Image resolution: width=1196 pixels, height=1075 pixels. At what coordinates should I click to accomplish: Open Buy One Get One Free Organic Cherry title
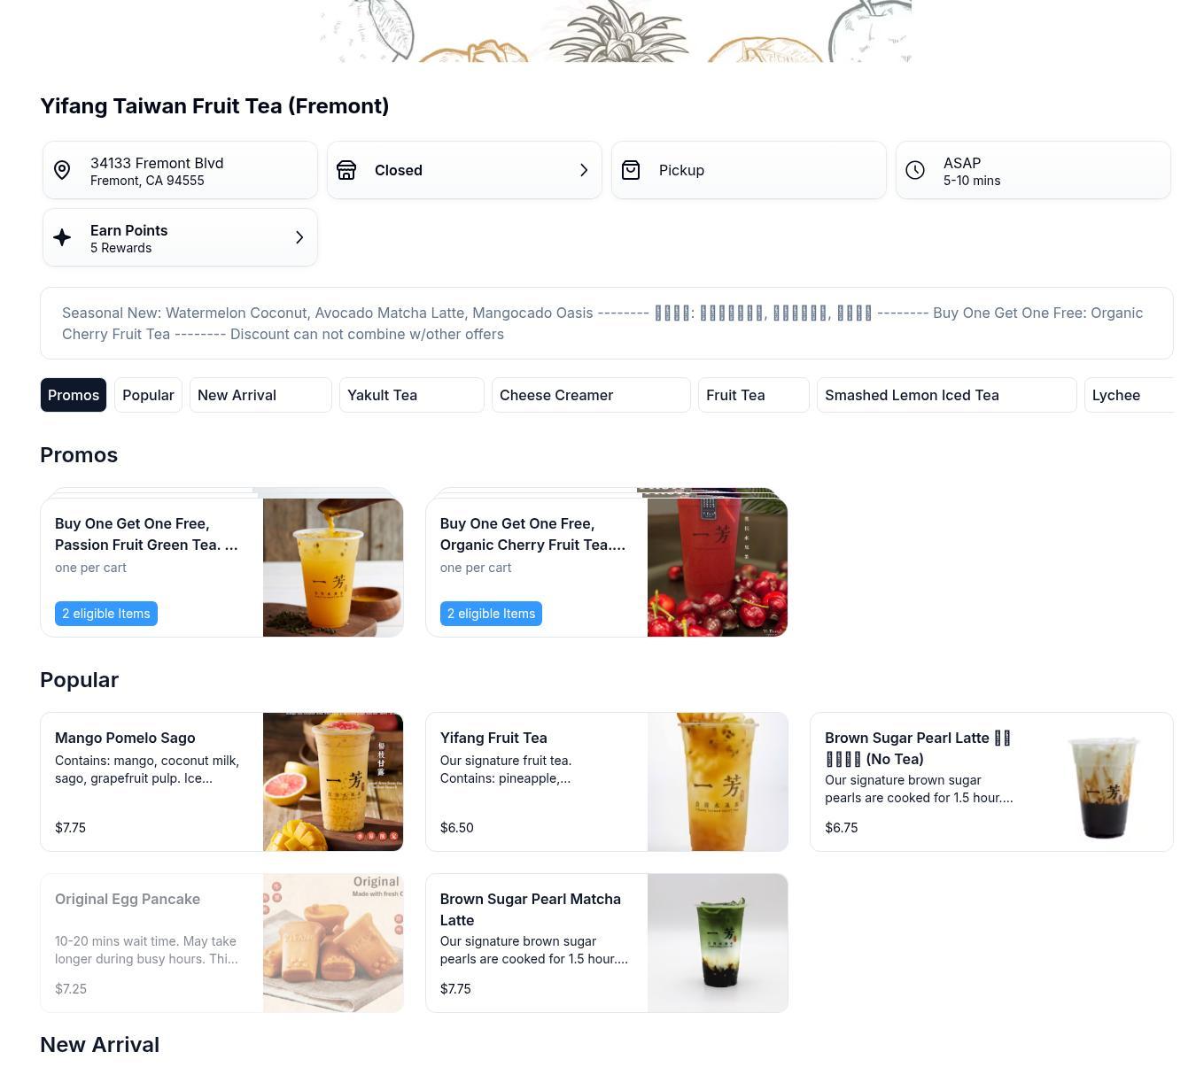tap(532, 534)
